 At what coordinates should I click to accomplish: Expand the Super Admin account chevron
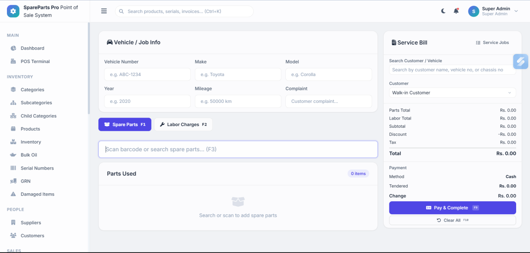tap(516, 11)
